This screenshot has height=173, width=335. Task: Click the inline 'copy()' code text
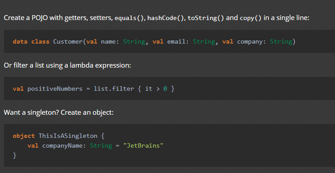pyautogui.click(x=251, y=18)
